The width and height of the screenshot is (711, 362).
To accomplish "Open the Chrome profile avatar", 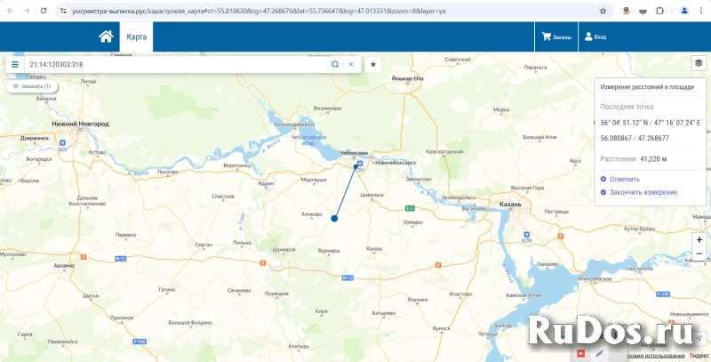I will coord(684,11).
